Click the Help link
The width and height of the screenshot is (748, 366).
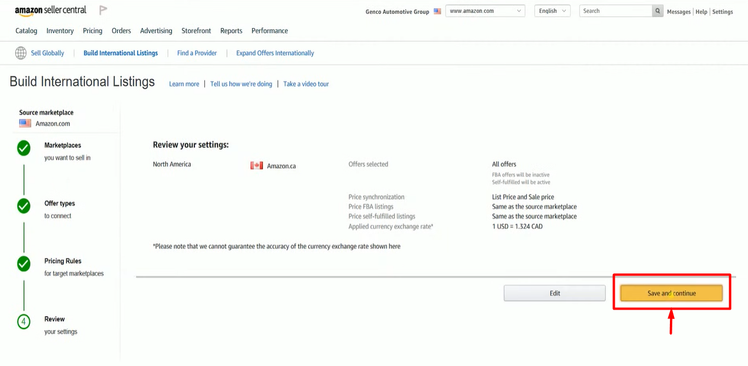tap(701, 12)
